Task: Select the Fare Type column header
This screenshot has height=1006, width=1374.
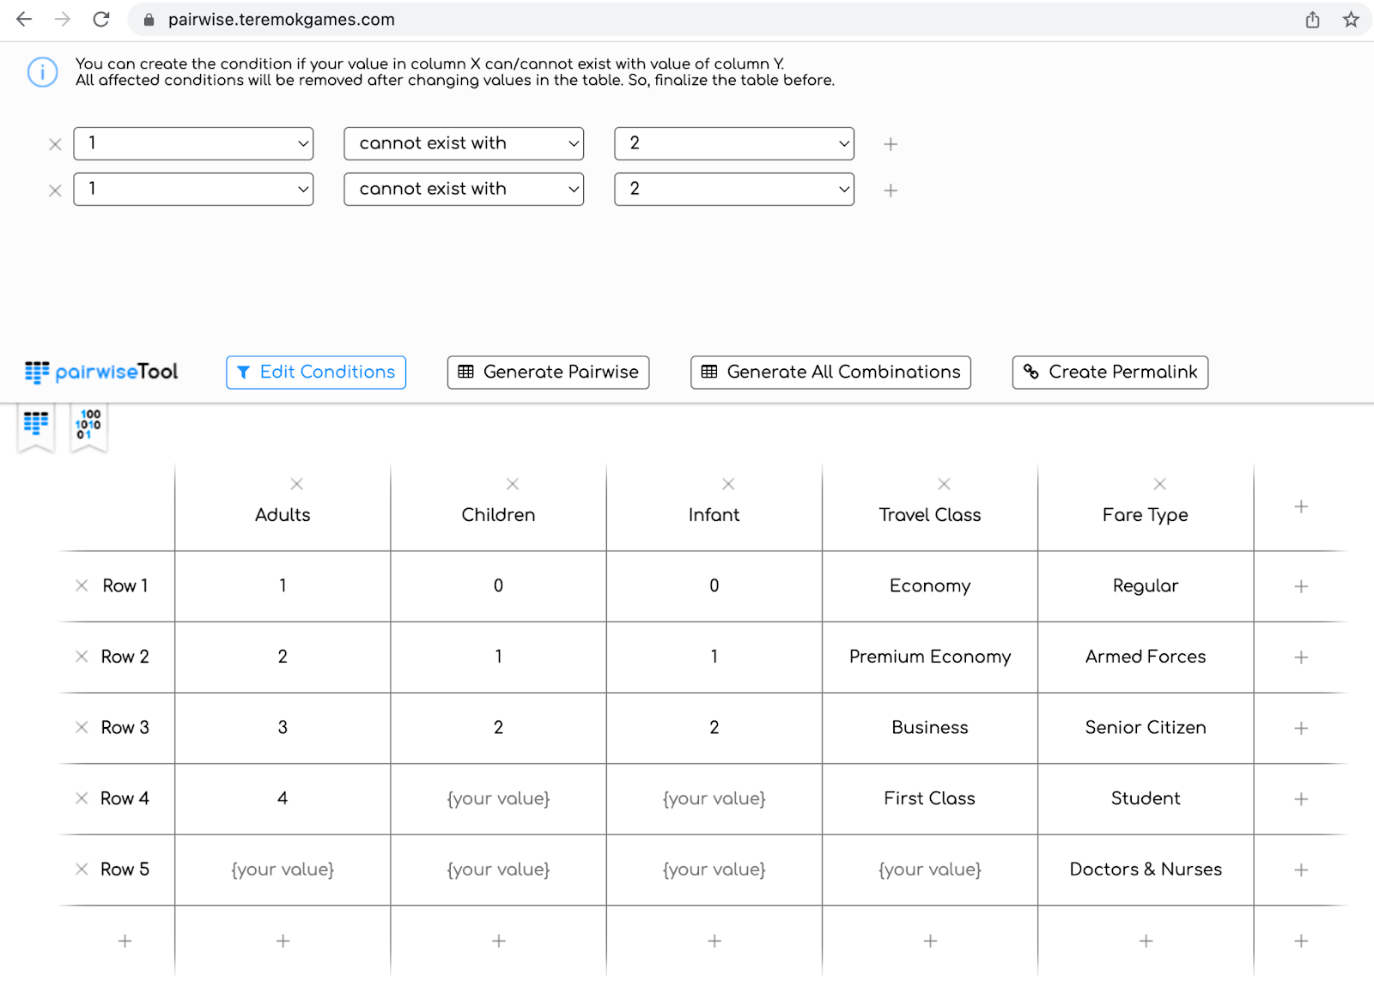Action: click(x=1146, y=515)
